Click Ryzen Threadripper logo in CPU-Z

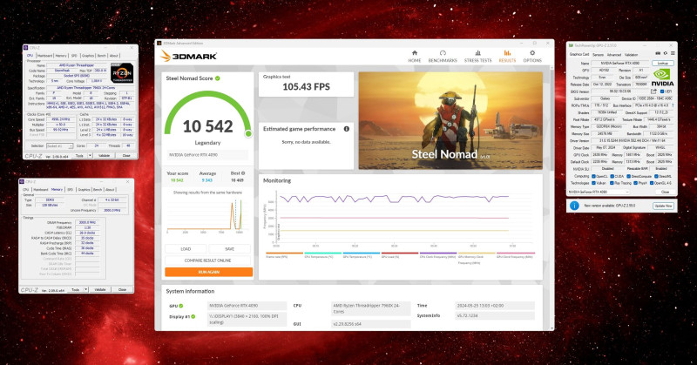pos(122,73)
